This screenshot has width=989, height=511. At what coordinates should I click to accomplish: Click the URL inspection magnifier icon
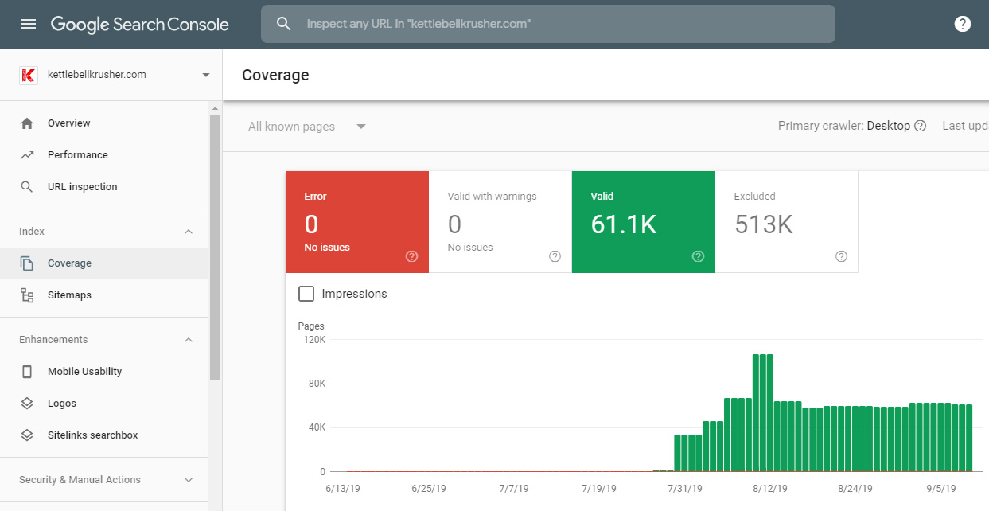[x=27, y=187]
